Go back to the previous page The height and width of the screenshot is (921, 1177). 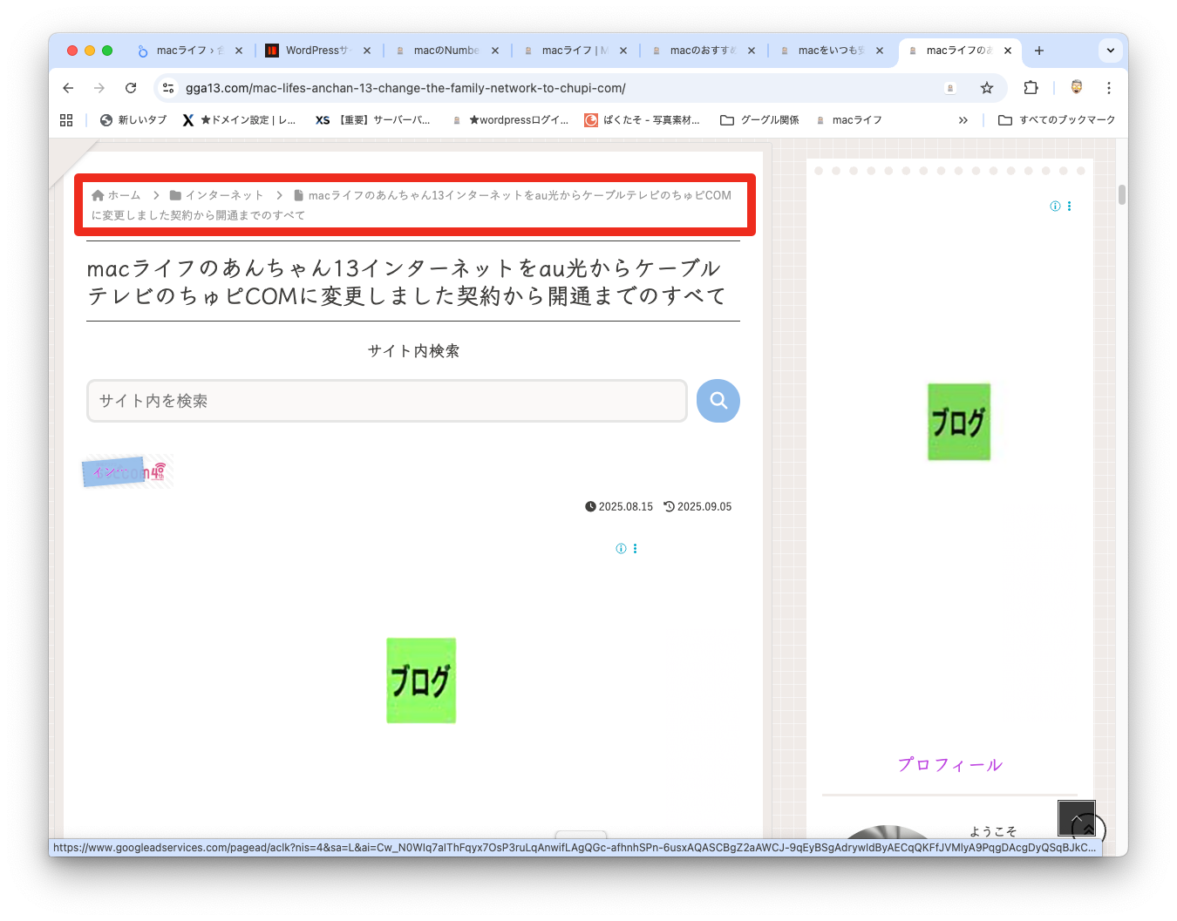click(x=68, y=88)
